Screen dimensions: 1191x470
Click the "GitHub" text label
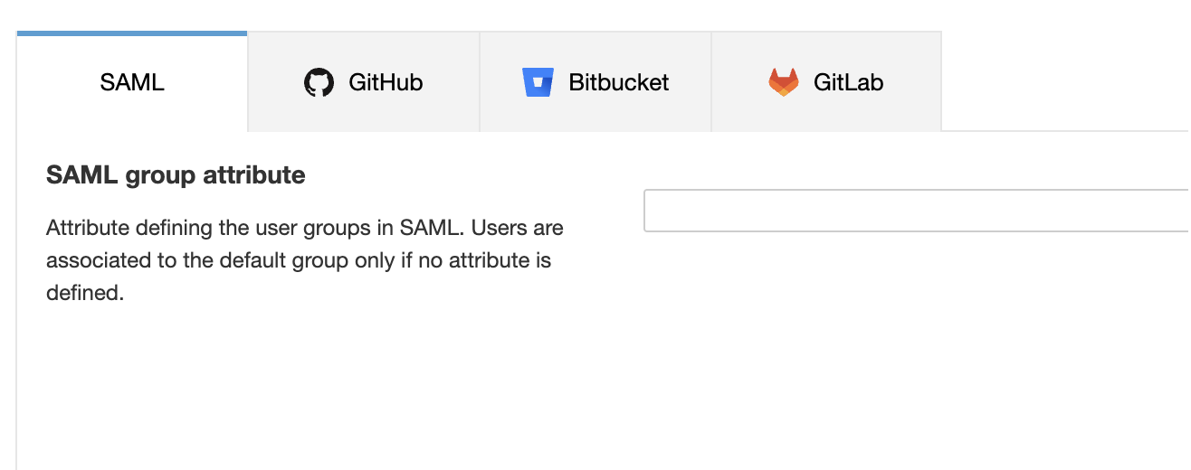point(386,83)
